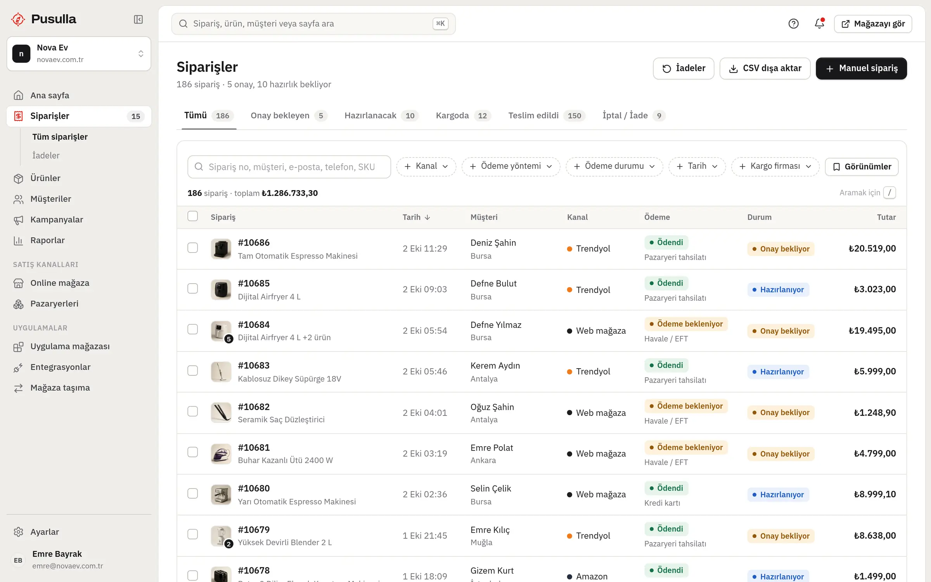Switch to Onay bekleyen tab
The height and width of the screenshot is (582, 931).
tap(289, 116)
